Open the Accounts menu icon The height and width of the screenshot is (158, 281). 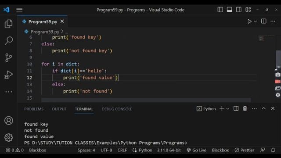8,121
